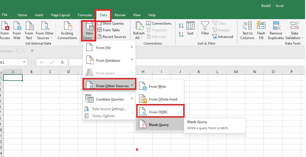Open Connections in the ribbon

159,23
